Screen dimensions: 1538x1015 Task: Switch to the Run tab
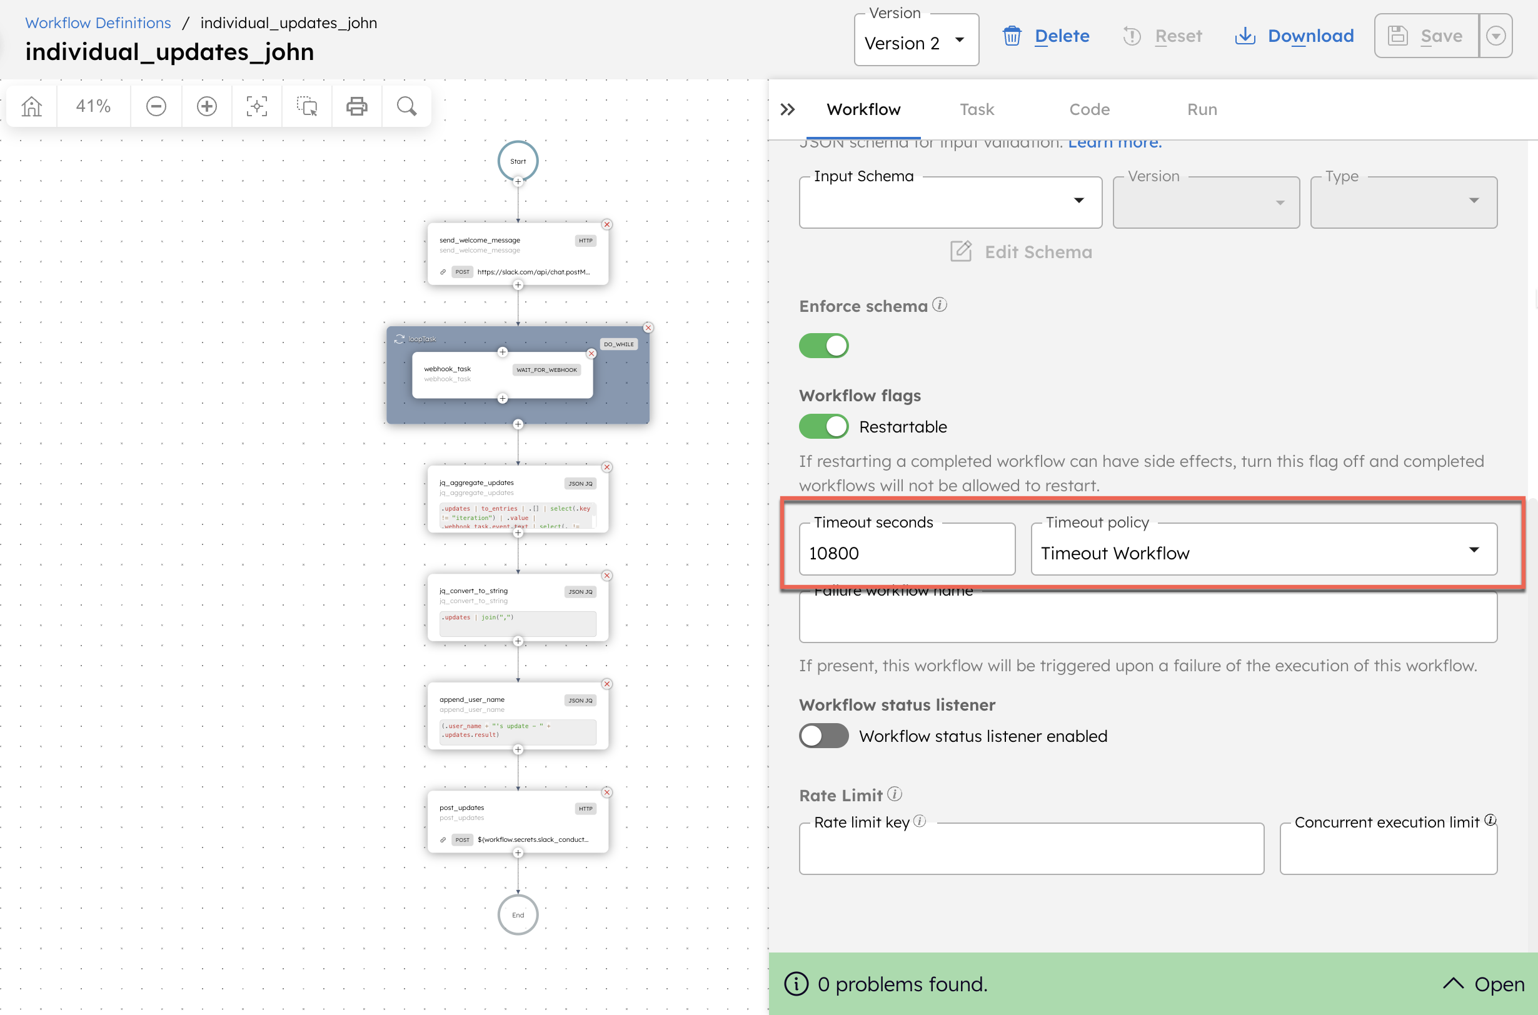[1202, 109]
